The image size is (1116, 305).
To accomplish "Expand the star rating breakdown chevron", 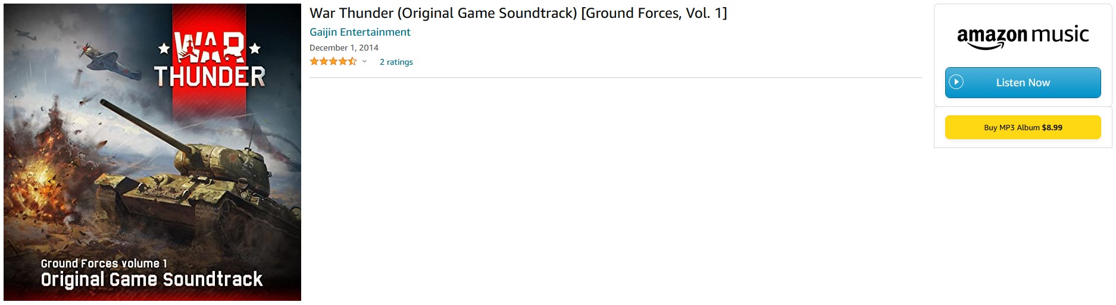I will 365,61.
